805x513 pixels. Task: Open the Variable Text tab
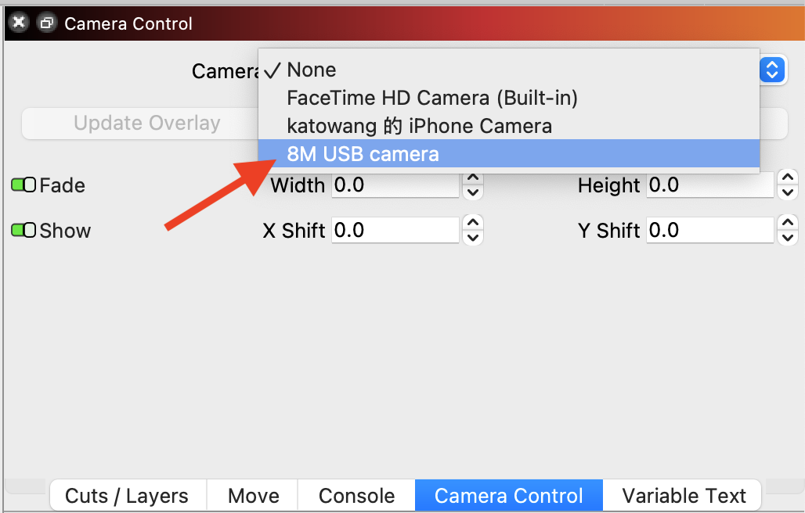pos(683,496)
